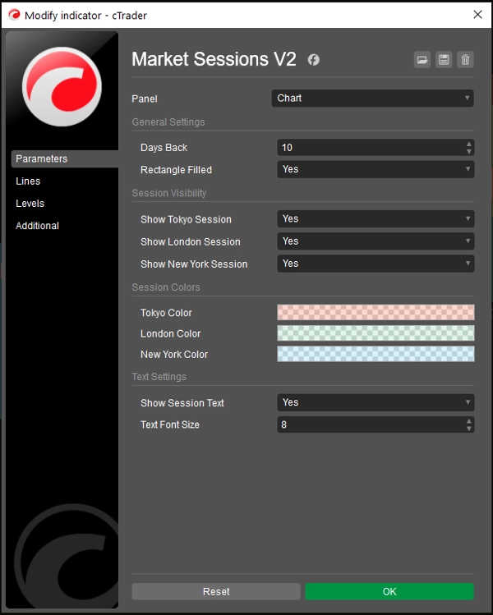The width and height of the screenshot is (493, 615).
Task: Switch to the Lines tab
Action: (x=28, y=181)
